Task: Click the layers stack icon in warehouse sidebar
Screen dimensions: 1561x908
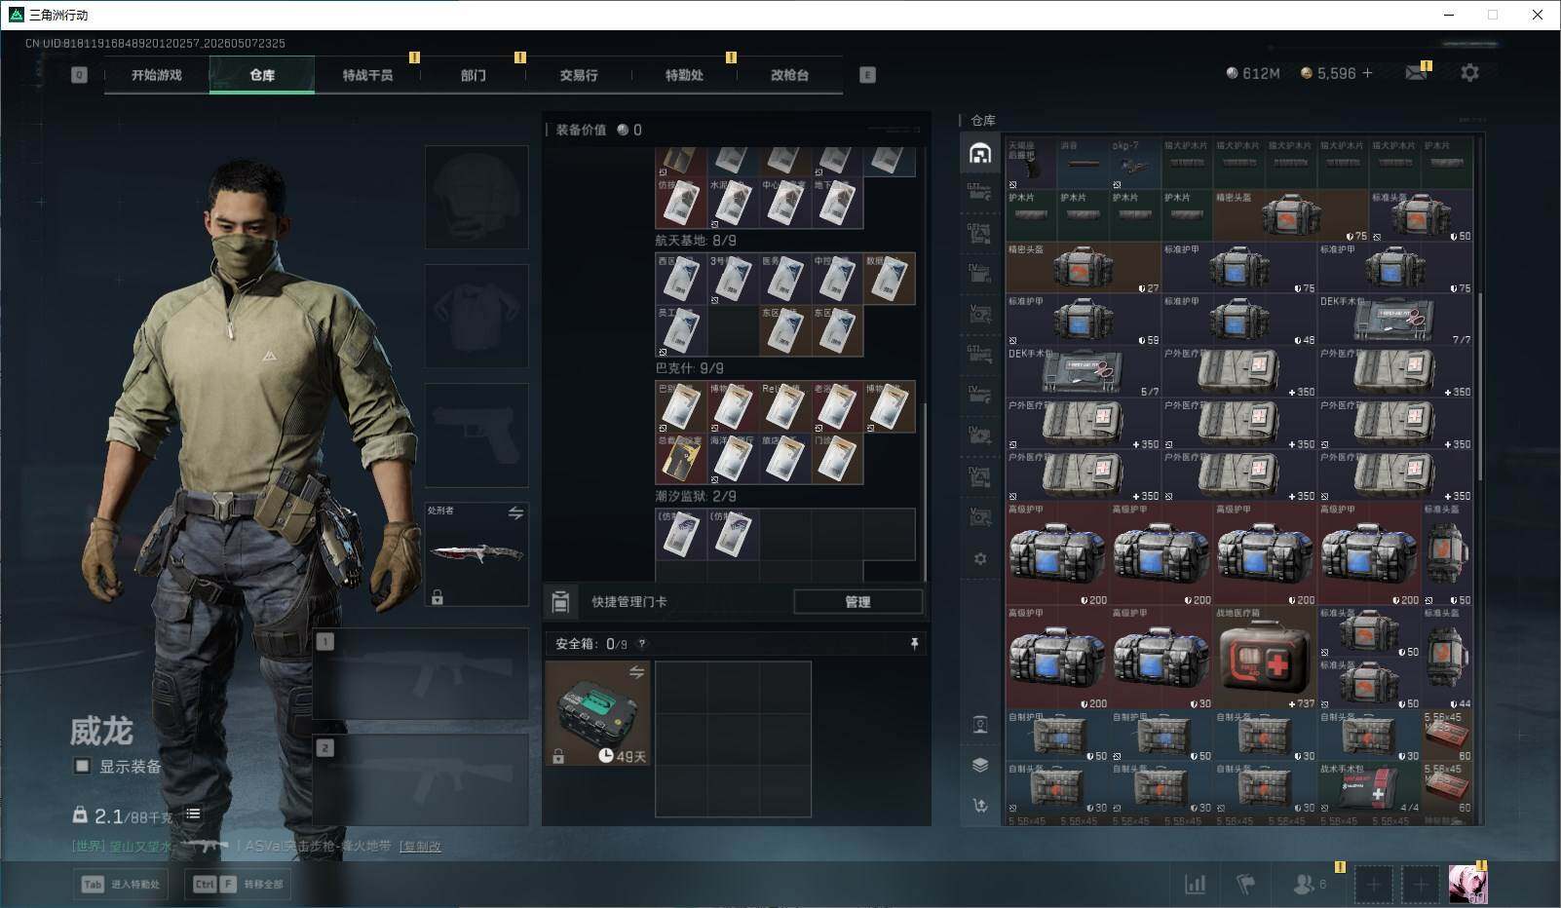Action: pos(980,765)
